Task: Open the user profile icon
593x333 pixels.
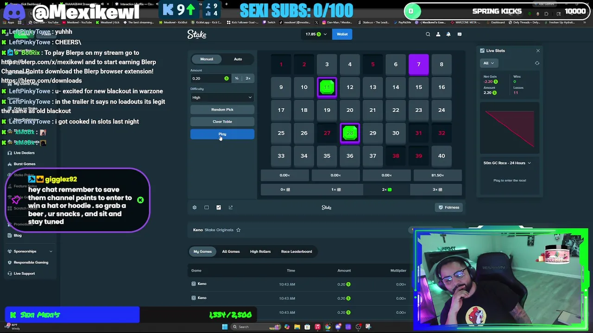Action: (438, 34)
